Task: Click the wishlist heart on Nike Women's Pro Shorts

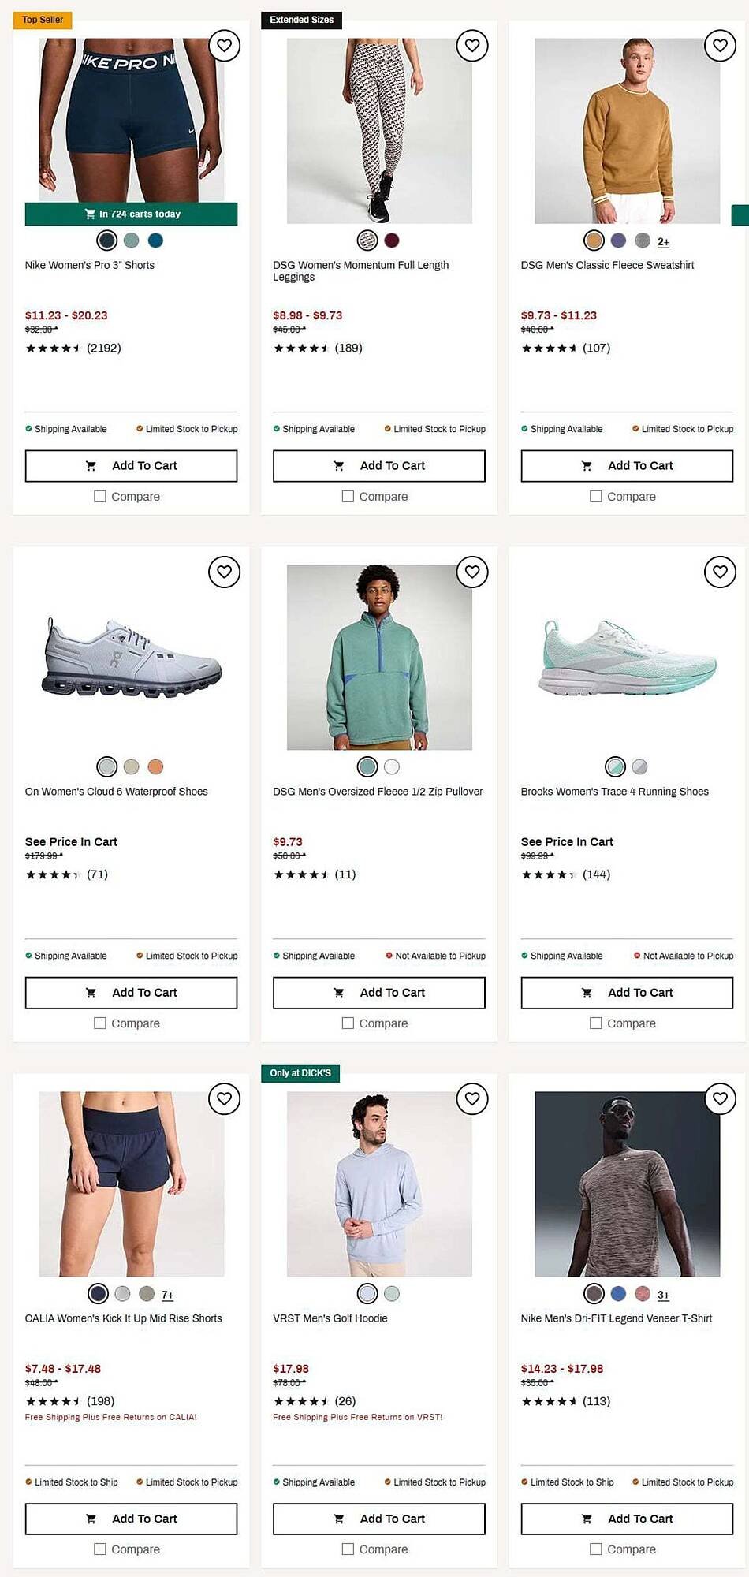Action: (225, 46)
